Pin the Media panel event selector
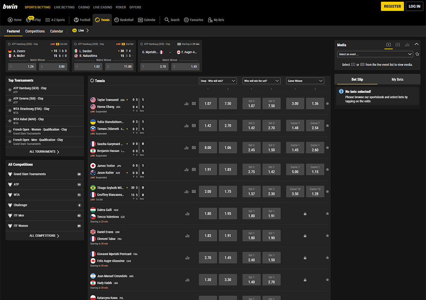The width and height of the screenshot is (426, 300). tap(417, 54)
